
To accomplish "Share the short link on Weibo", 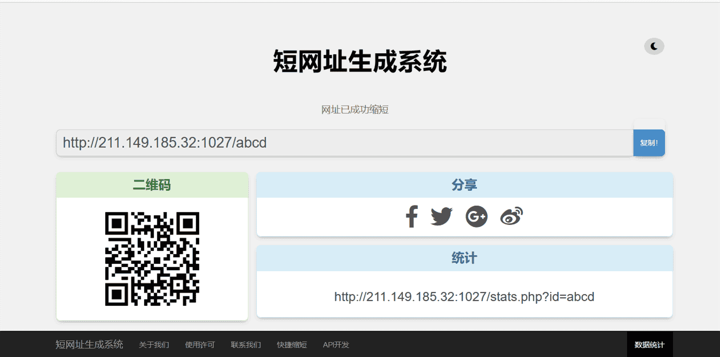I will tap(511, 216).
